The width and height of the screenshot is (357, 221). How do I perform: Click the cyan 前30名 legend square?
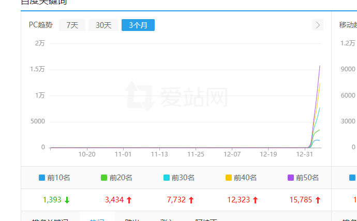point(167,178)
